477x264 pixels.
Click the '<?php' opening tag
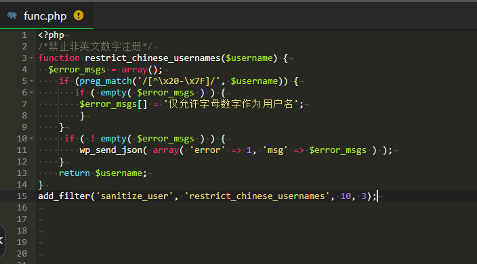(x=51, y=35)
